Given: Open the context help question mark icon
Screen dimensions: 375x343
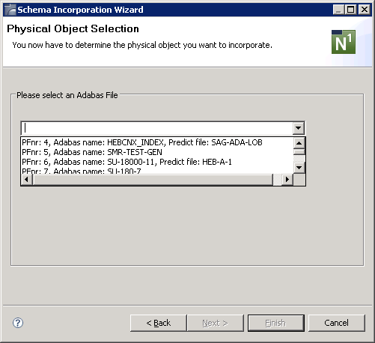Looking at the screenshot, I should 18,323.
